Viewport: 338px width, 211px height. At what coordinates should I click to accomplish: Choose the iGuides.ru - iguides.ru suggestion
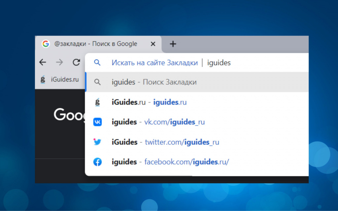click(197, 102)
